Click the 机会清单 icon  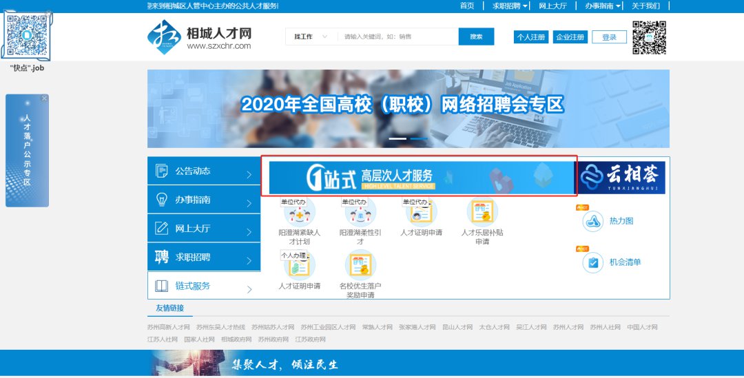[592, 262]
